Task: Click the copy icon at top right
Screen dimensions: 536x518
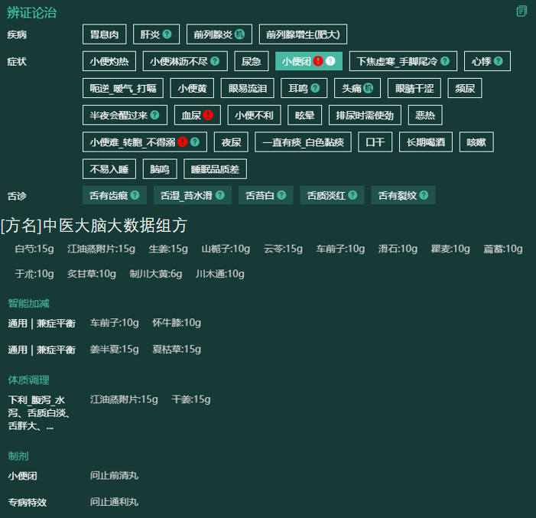Action: tap(521, 11)
